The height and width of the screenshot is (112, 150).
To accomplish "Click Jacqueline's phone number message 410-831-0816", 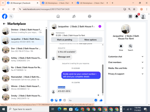I will [64, 91].
